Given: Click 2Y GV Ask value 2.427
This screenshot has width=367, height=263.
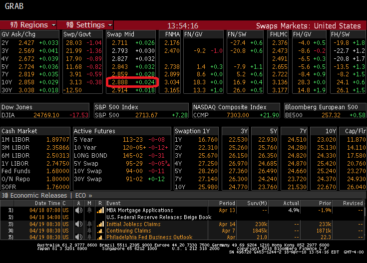Looking at the screenshot, I should point(26,43).
